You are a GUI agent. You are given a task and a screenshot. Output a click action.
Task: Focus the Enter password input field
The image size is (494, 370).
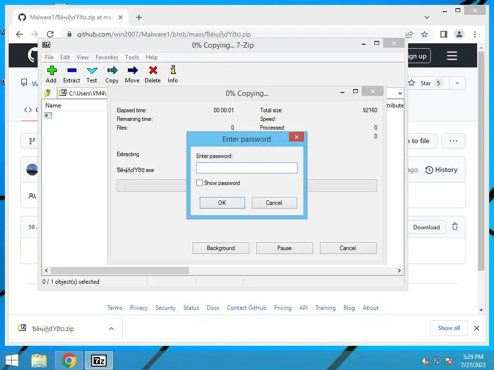pyautogui.click(x=247, y=168)
